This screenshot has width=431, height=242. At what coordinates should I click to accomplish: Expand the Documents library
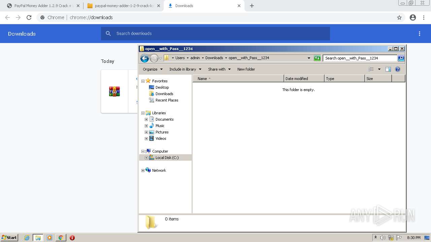tap(146, 119)
